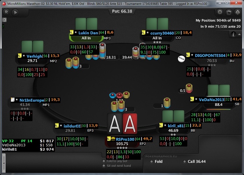
Task: Click the info 'i' icon
Action: click(x=233, y=34)
